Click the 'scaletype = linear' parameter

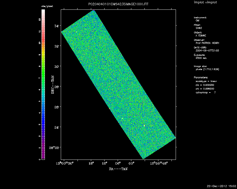point(206,81)
